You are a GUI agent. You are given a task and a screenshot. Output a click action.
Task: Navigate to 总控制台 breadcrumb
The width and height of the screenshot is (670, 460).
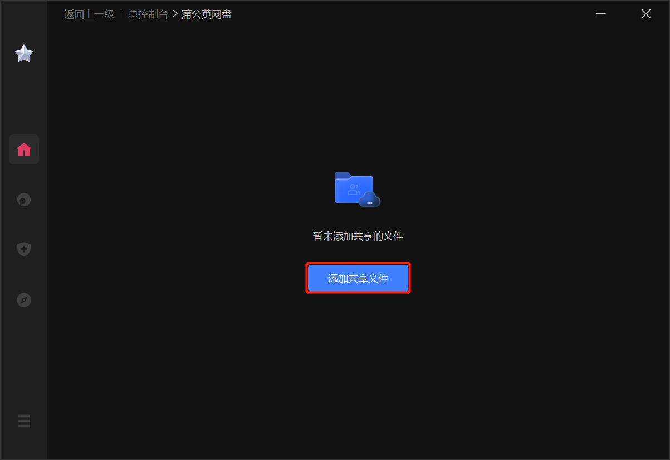148,14
